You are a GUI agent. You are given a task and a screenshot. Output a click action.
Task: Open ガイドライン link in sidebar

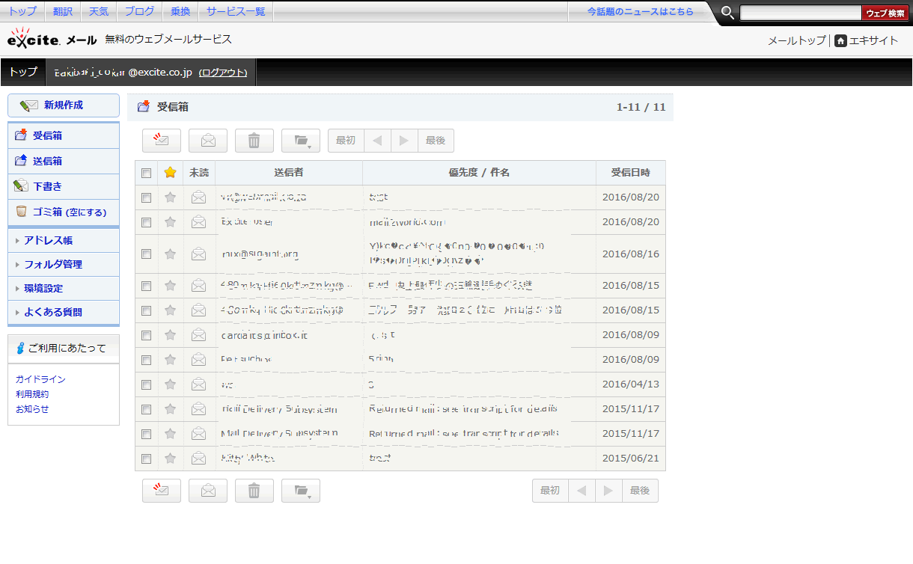pos(40,379)
